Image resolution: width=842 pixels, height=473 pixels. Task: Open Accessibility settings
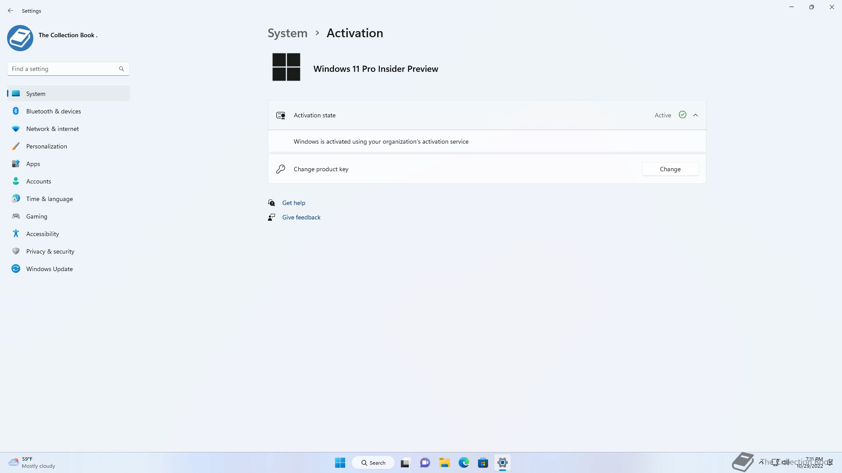tap(68, 234)
